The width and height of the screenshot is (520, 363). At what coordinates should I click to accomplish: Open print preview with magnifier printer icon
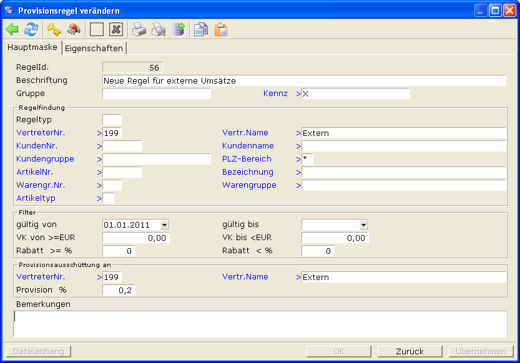click(159, 29)
